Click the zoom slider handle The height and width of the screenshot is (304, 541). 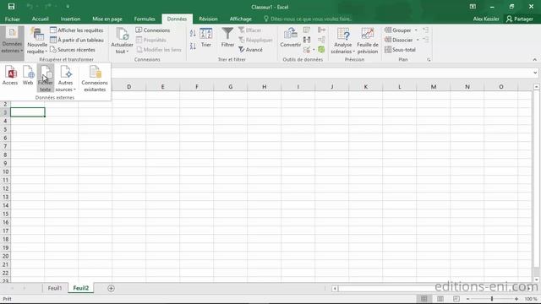tap(492, 299)
